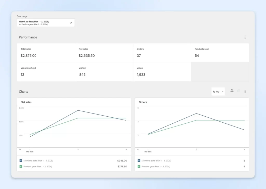Screen dimensions: 266x189
Task: Open the Charts section options menu
Action: pyautogui.click(x=245, y=92)
